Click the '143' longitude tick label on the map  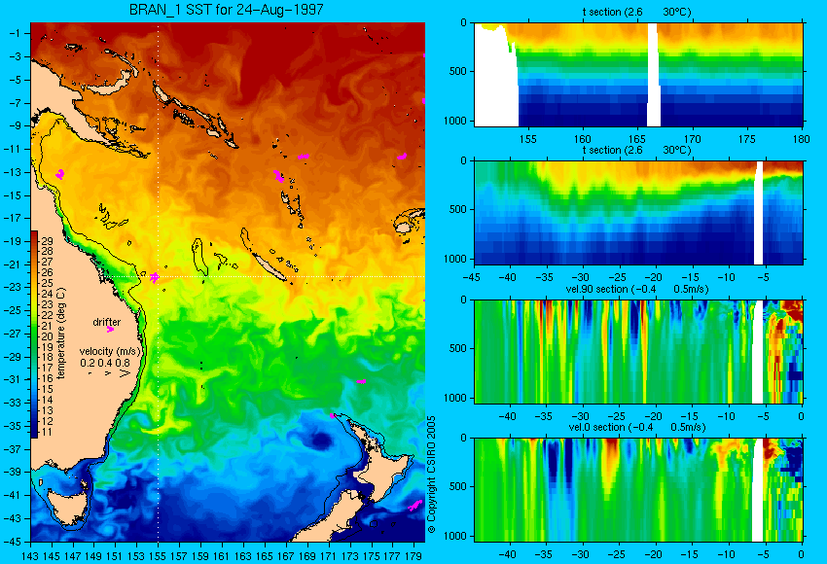(30, 556)
